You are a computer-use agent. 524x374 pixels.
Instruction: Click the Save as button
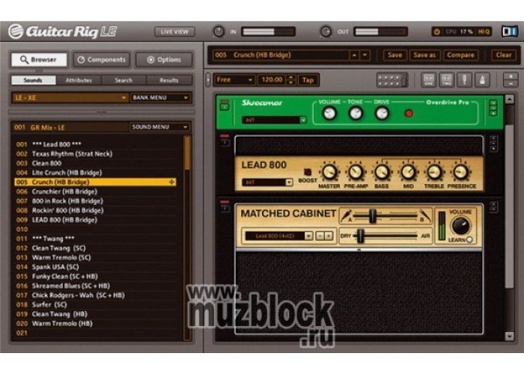(x=424, y=55)
